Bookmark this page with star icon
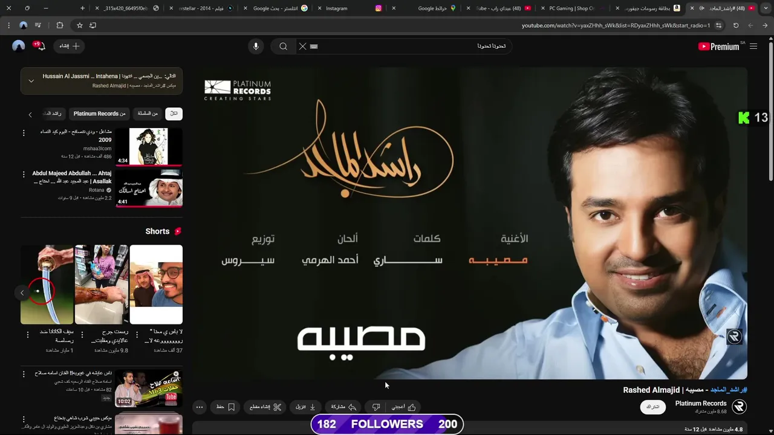Screen dimensions: 774x435 (x=79, y=25)
